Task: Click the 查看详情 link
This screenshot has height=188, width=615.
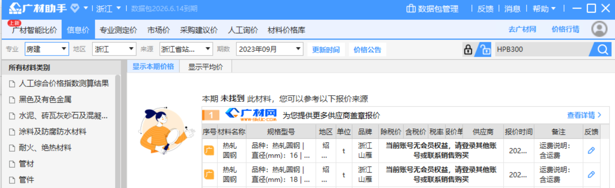Action: (x=584, y=115)
